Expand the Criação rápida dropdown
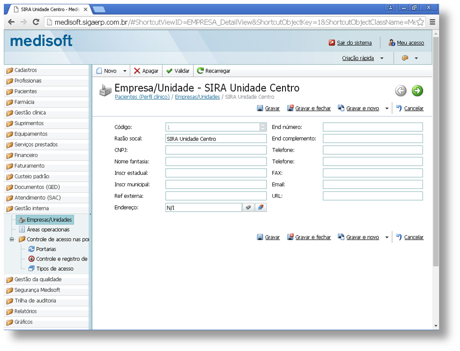This screenshot has height=351, width=460. pos(381,58)
